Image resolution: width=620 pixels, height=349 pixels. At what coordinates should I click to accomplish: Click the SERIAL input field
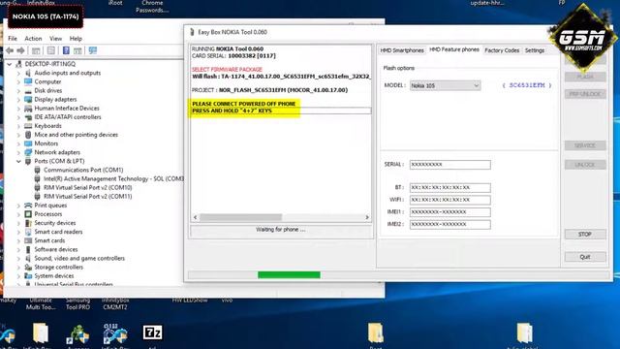pyautogui.click(x=449, y=165)
